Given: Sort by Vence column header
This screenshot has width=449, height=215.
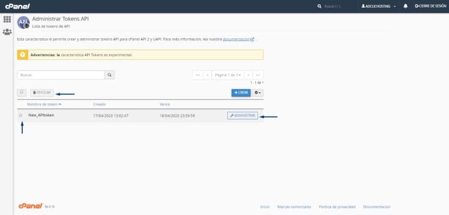Looking at the screenshot, I should pos(164,104).
